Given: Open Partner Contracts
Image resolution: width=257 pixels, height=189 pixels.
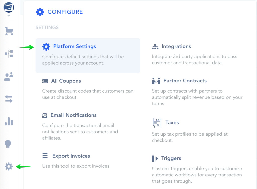Looking at the screenshot, I should pos(185,81).
